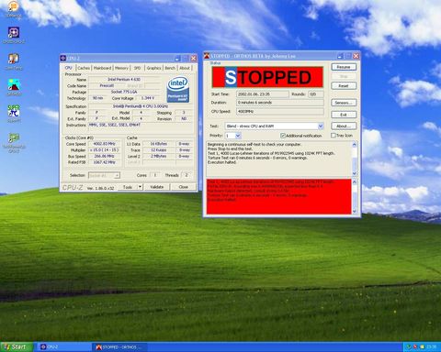Click the CPU Speed field in ORTHOS
The image size is (441, 352).
click(x=280, y=112)
